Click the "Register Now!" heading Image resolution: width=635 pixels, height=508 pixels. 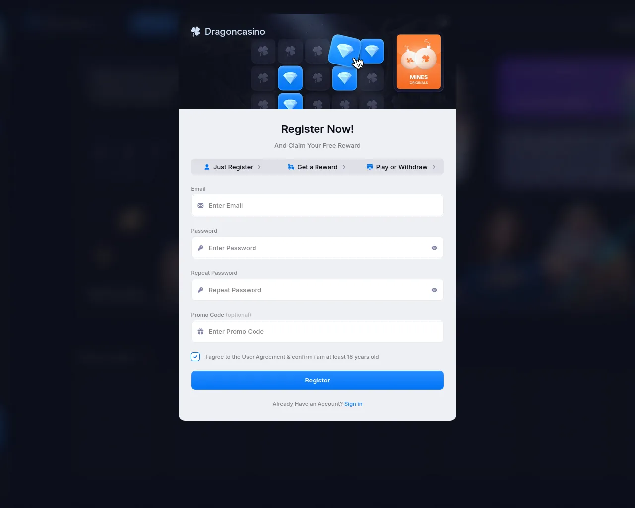tap(317, 129)
